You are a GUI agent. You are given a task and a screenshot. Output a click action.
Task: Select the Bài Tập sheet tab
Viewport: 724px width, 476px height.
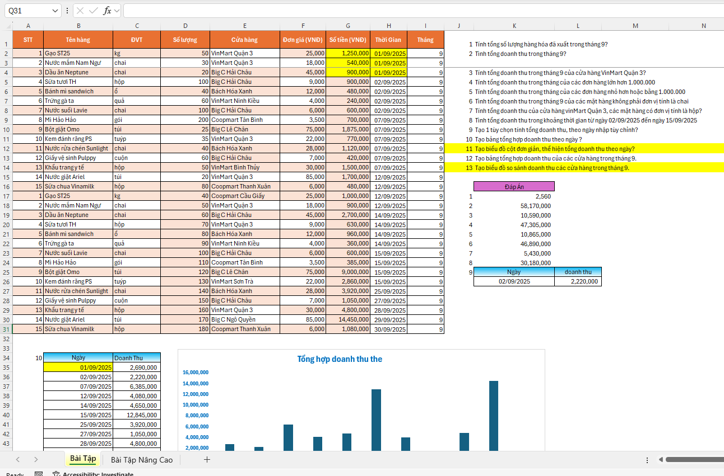tap(83, 459)
